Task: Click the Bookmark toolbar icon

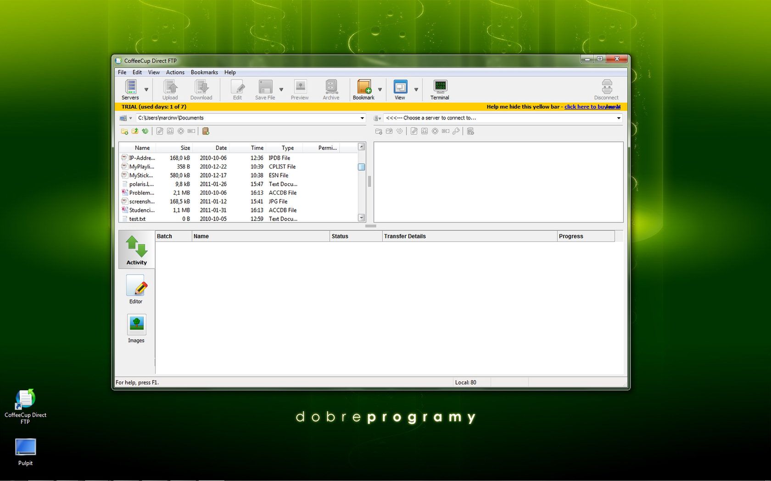Action: click(363, 89)
